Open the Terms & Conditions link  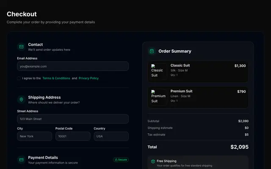tap(56, 78)
